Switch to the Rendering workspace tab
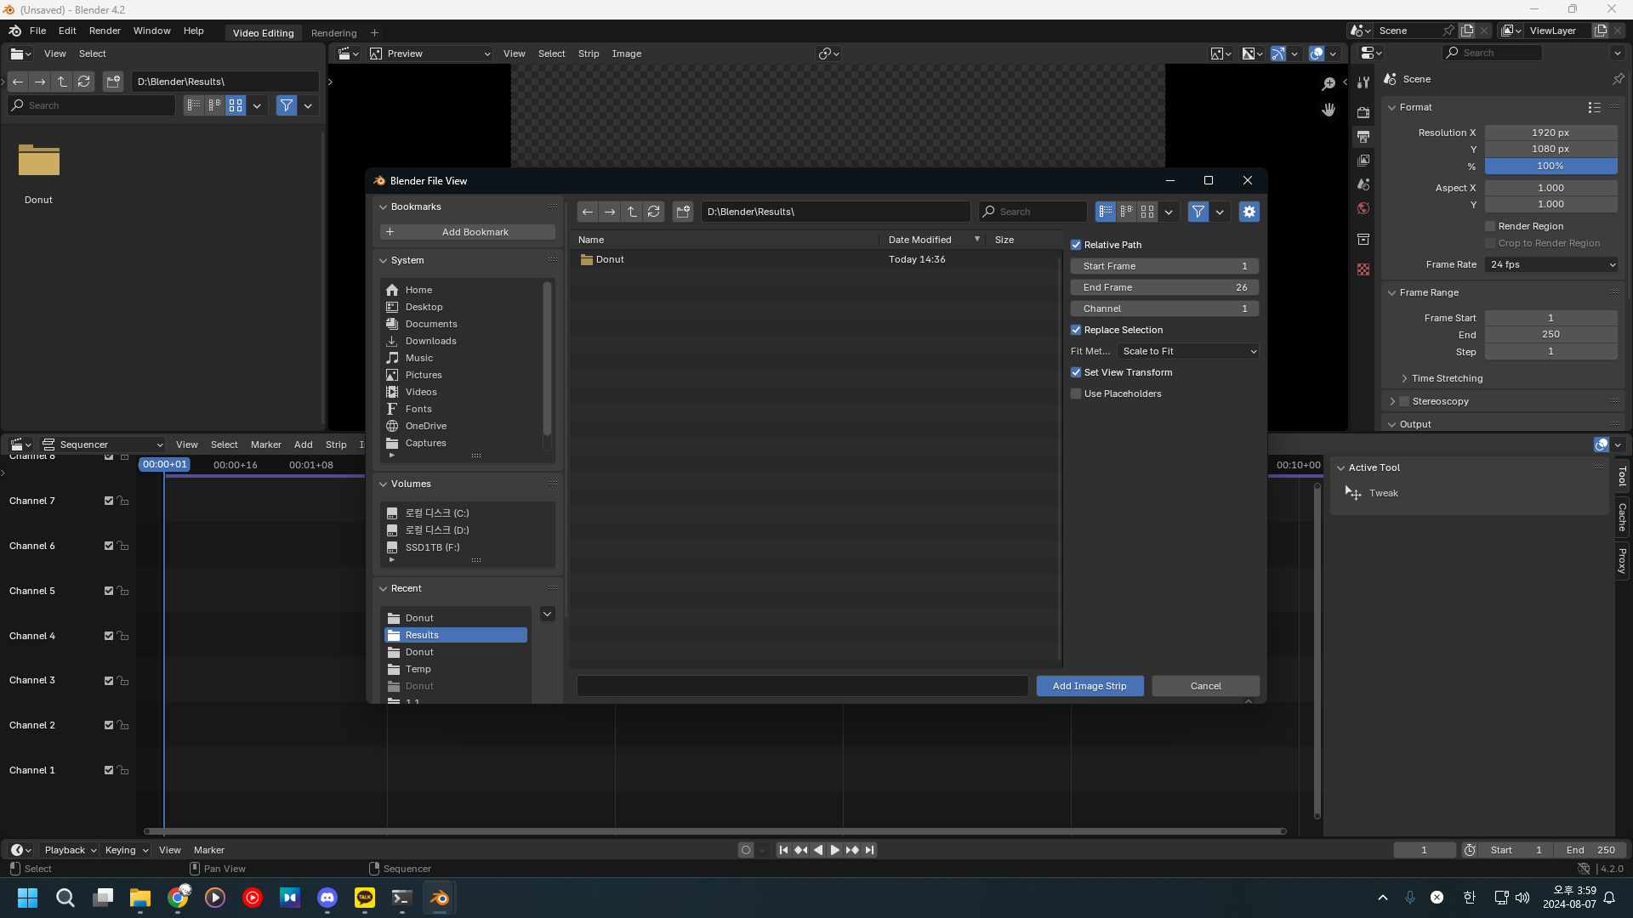The image size is (1633, 918). pyautogui.click(x=333, y=33)
